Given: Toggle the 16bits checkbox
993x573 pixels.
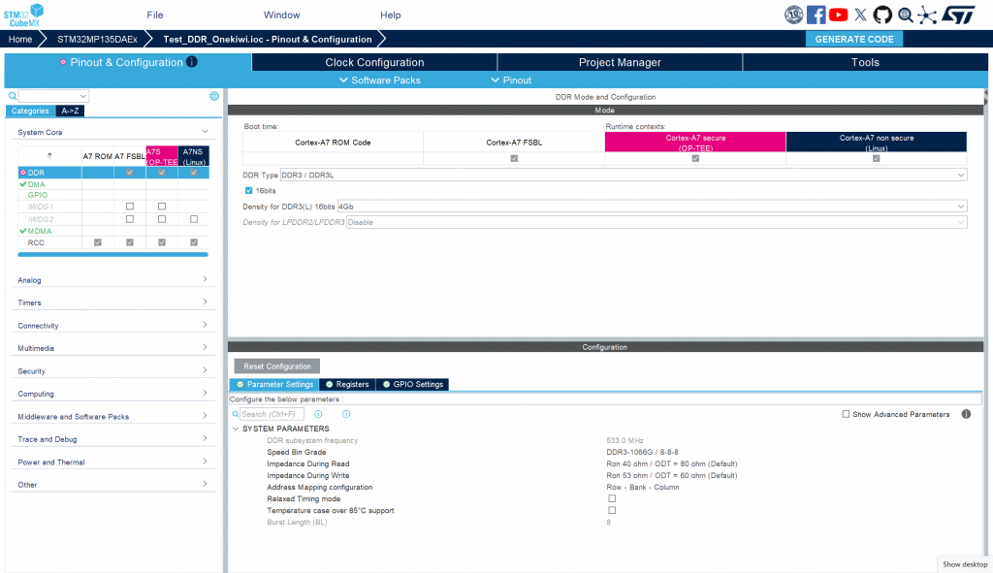Looking at the screenshot, I should 249,190.
